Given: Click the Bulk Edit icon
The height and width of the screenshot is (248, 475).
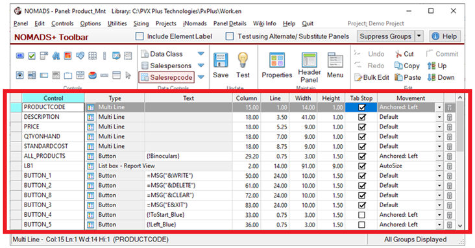Looking at the screenshot, I should (x=358, y=78).
